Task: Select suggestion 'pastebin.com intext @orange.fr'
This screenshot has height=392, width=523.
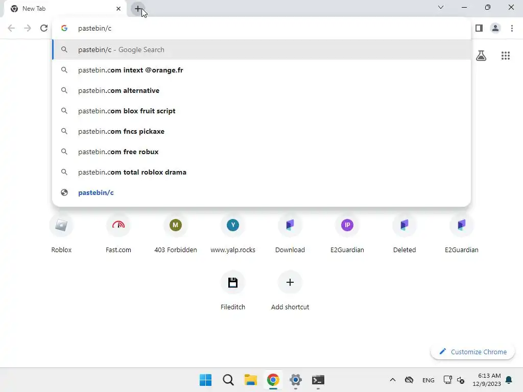Action: [x=261, y=70]
